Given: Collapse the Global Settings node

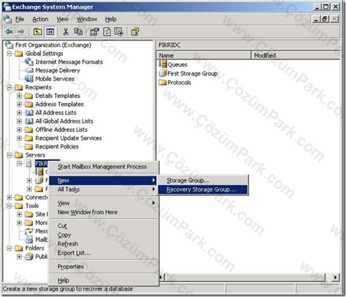Looking at the screenshot, I should pos(9,53).
